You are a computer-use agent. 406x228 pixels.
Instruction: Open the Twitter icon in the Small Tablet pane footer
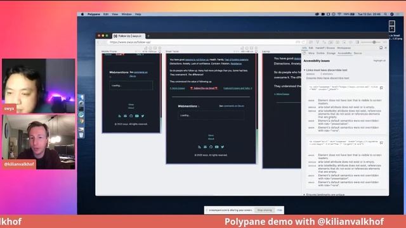(x=223, y=147)
